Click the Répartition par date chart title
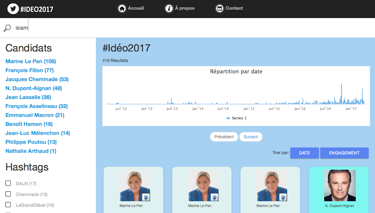This screenshot has height=213, width=375. (x=236, y=71)
